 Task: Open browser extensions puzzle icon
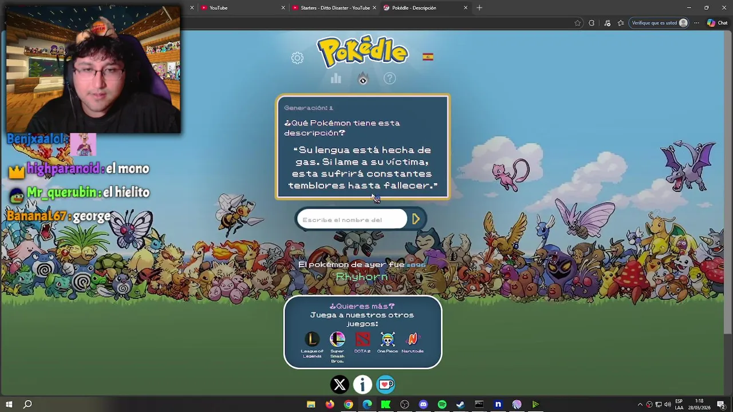point(592,23)
